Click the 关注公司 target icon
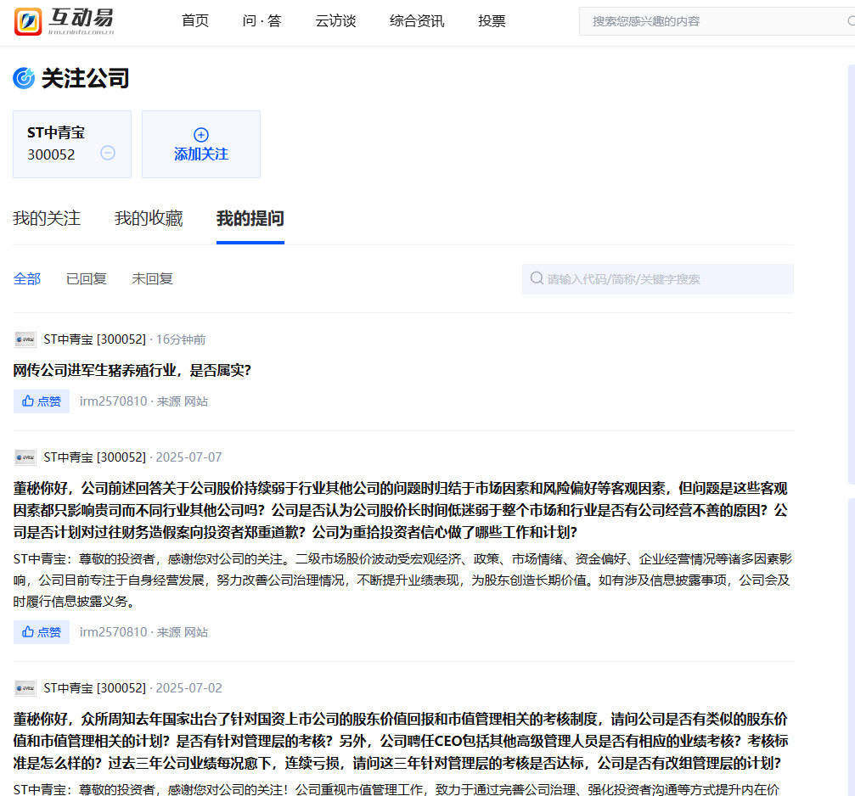Screen dimensions: 855x796 [x=24, y=78]
